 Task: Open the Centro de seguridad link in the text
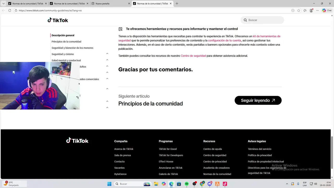coord(193,56)
